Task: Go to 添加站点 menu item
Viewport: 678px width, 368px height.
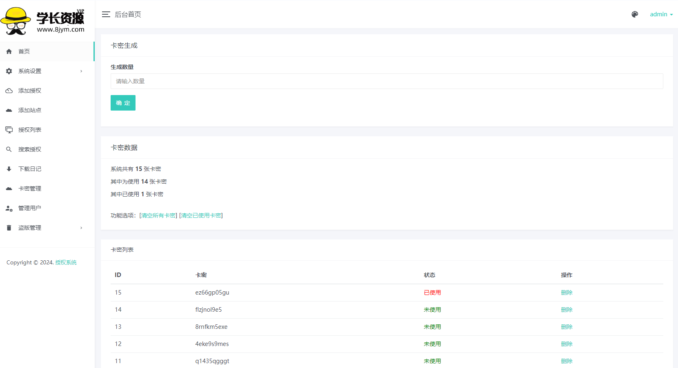Action: click(x=30, y=110)
